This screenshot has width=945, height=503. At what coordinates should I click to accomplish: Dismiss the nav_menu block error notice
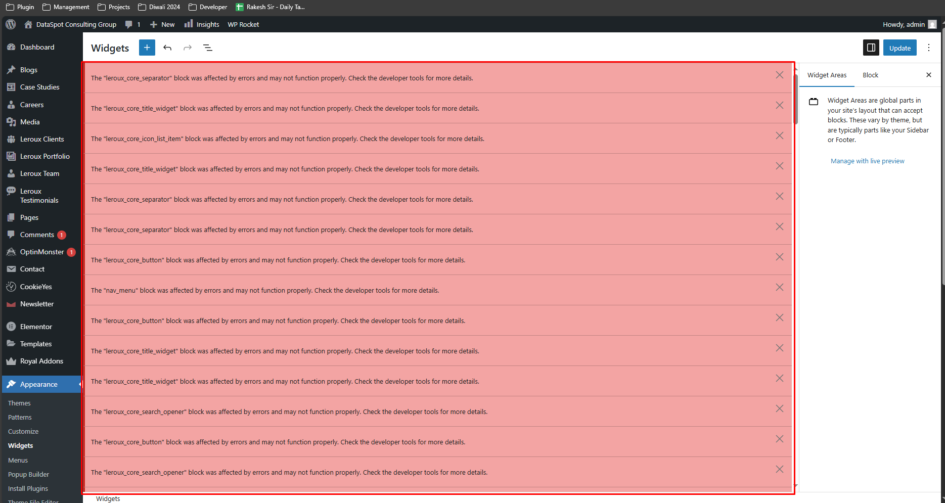click(780, 287)
